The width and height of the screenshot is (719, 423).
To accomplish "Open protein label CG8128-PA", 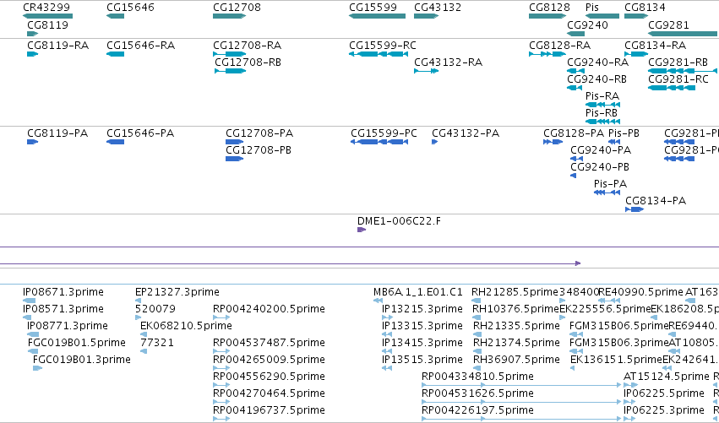I will click(x=574, y=133).
